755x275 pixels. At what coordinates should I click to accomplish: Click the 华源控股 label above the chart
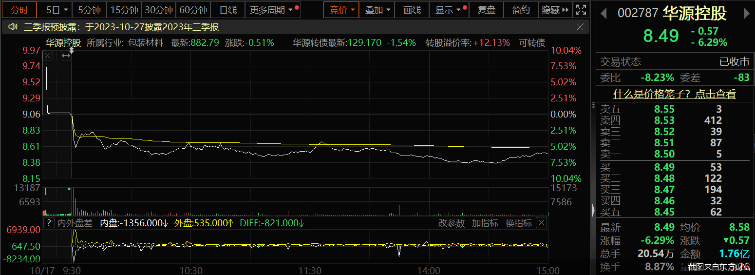pyautogui.click(x=63, y=43)
